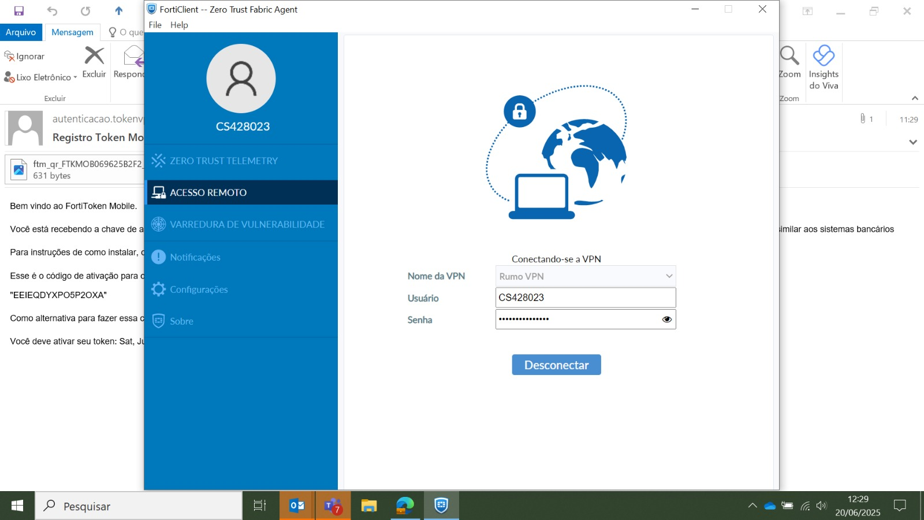The height and width of the screenshot is (520, 924).
Task: Click the Windows Start button
Action: pos(17,506)
